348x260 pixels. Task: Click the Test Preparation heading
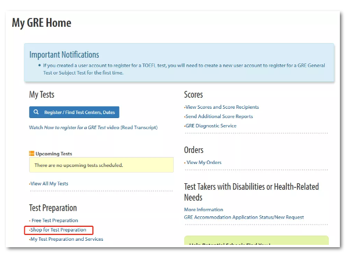(x=53, y=208)
